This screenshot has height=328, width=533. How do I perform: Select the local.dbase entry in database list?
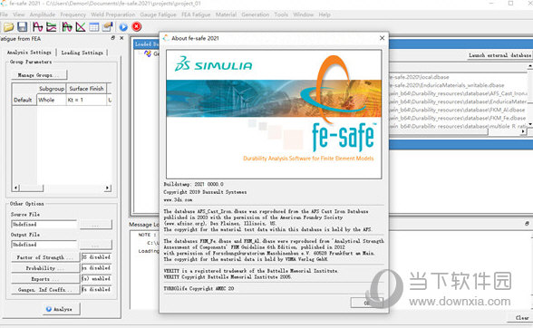419,77
